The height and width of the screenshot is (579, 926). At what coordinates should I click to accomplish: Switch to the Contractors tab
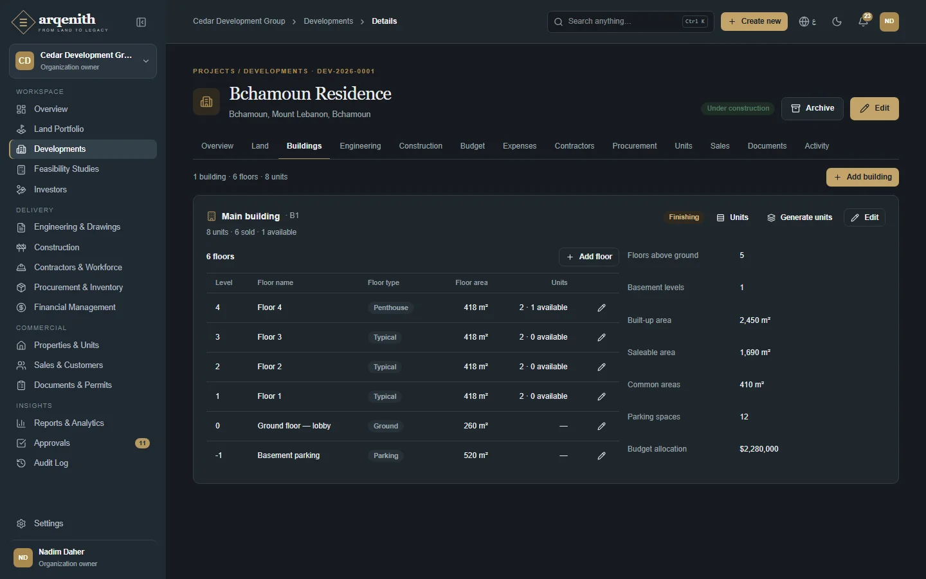pyautogui.click(x=574, y=146)
